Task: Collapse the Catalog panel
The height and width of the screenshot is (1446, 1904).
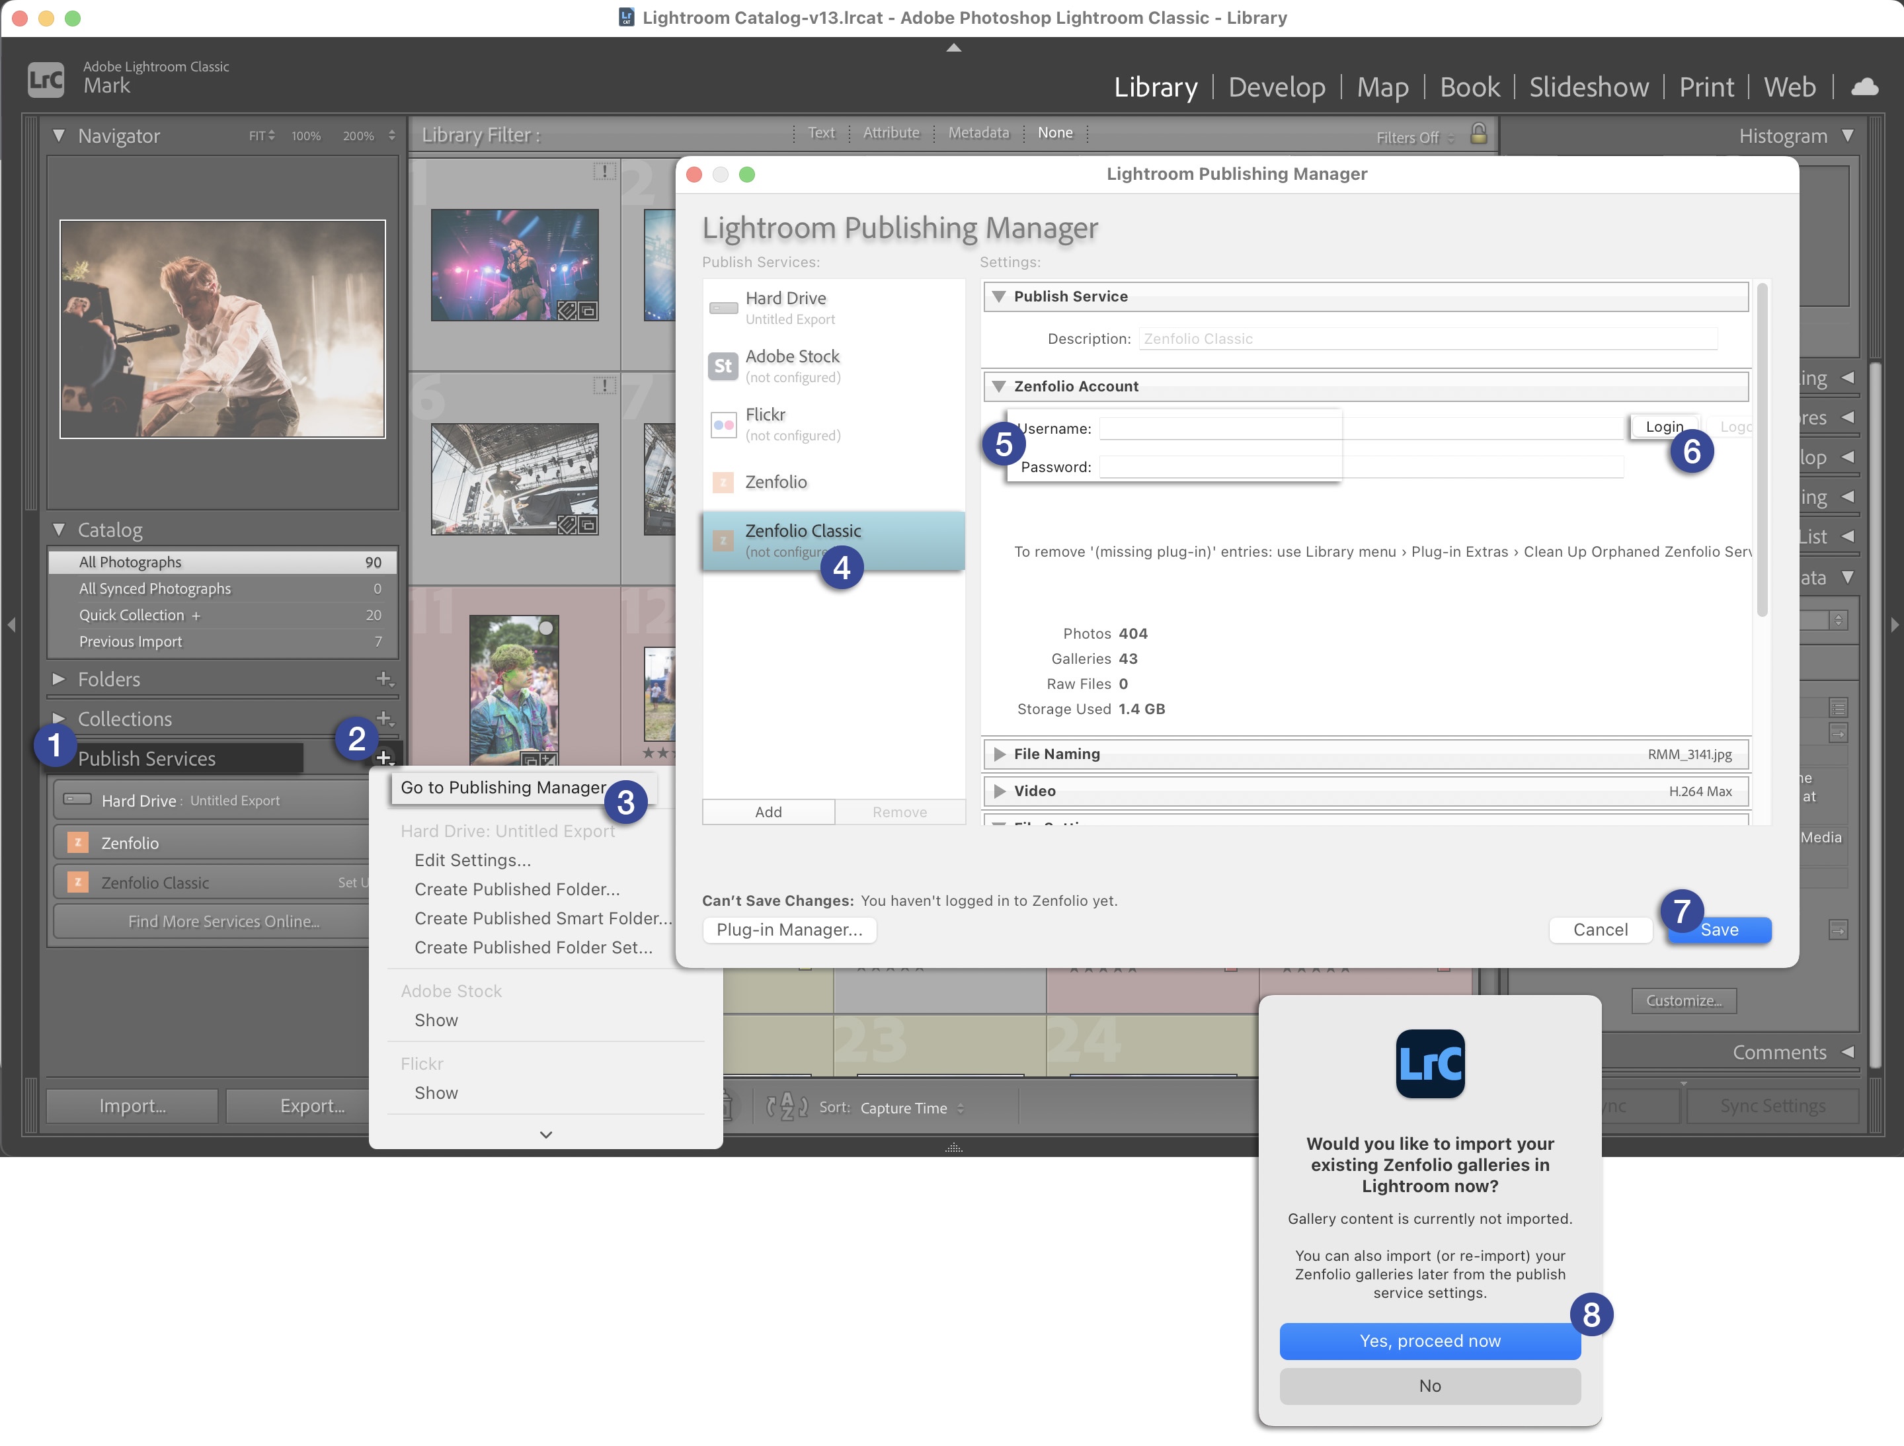Action: [59, 530]
